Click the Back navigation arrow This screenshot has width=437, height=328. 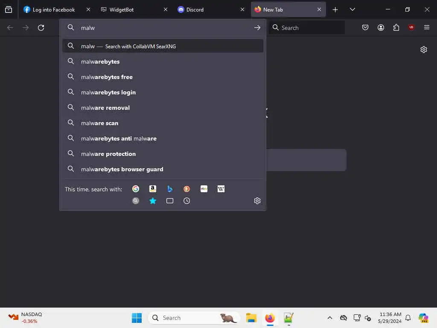(x=10, y=28)
